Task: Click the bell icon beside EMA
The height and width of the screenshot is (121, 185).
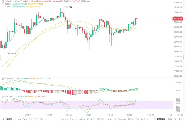Action: pyautogui.click(x=6, y=4)
